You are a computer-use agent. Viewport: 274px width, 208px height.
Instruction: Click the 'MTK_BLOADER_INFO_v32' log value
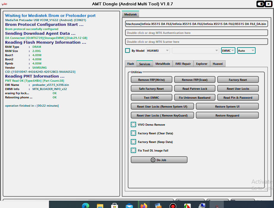pyautogui.click(x=49, y=89)
